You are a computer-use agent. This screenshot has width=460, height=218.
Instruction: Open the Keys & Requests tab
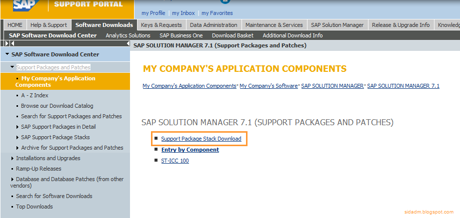[161, 25]
